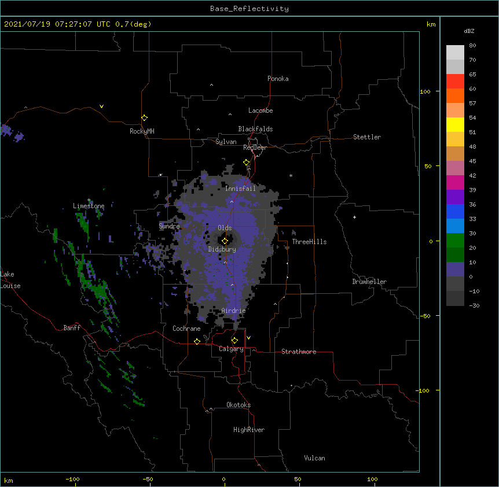The width and height of the screenshot is (499, 487).
Task: Click the ThreeHills label
Action: point(309,242)
